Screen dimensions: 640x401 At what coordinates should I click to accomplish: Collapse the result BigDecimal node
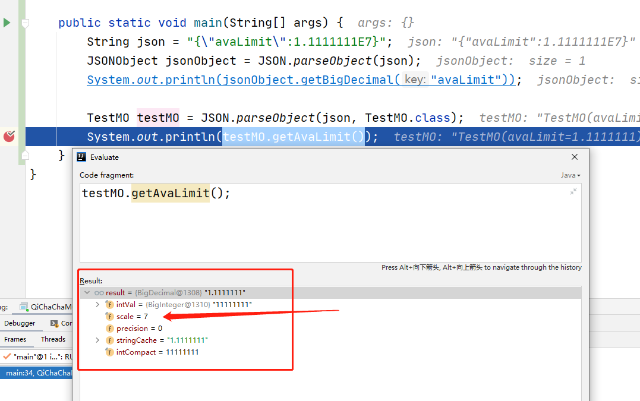[x=86, y=292]
